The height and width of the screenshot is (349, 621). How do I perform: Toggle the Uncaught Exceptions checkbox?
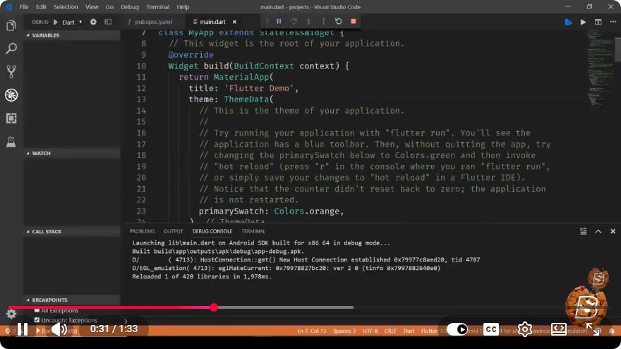(37, 320)
